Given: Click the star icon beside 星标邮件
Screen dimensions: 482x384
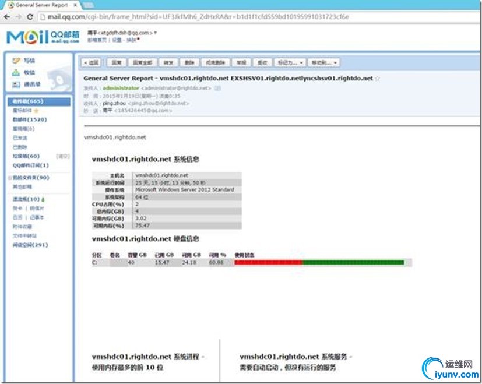Looking at the screenshot, I should [36, 110].
